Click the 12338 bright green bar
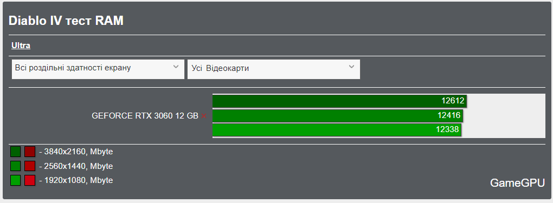The image size is (553, 203). pos(337,129)
